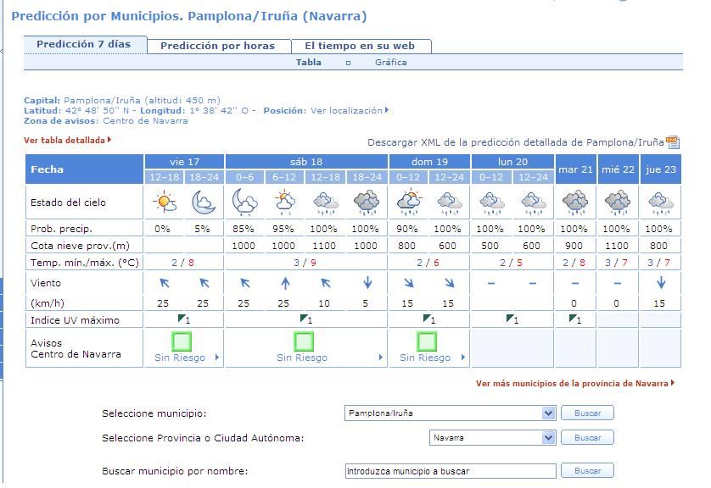Click Buscar next to municipio name field
The image size is (711, 488).
587,471
